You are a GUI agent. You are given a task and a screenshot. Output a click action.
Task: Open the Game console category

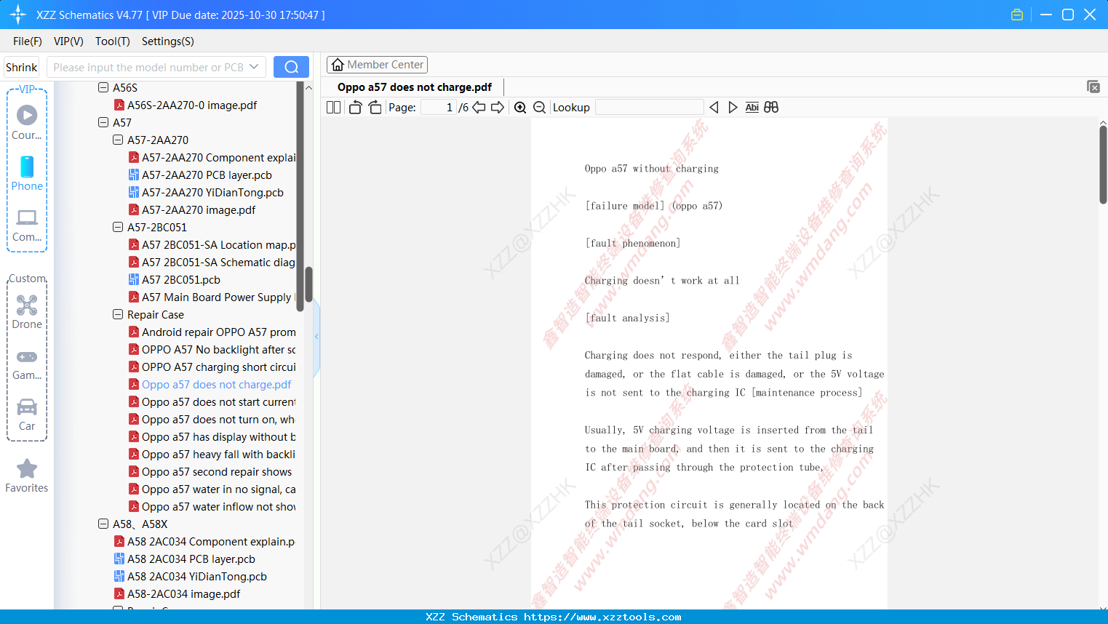tap(27, 364)
